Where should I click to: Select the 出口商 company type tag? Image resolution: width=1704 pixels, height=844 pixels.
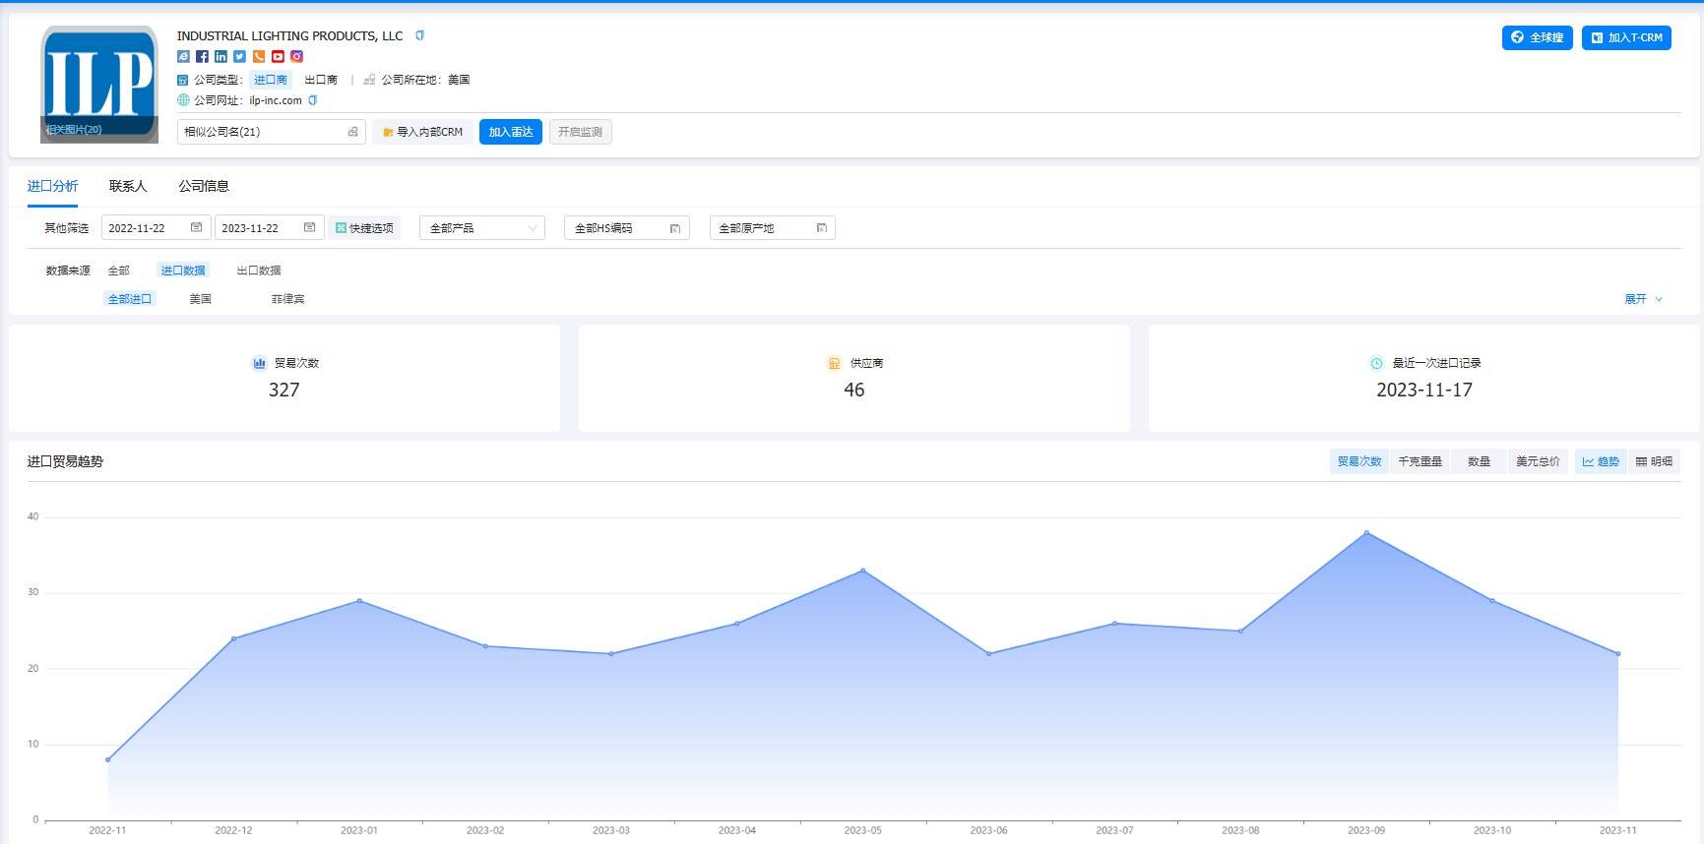point(321,80)
